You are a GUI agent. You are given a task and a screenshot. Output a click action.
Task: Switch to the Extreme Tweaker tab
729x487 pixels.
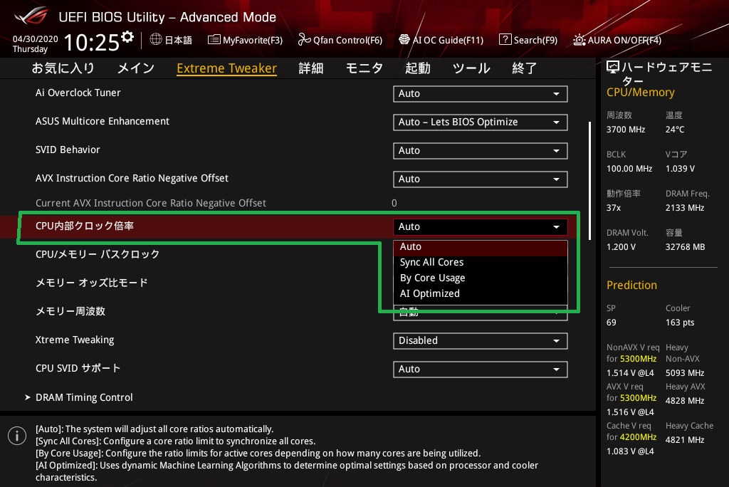pos(226,68)
